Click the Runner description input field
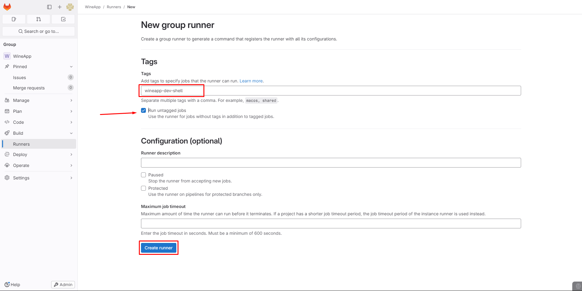The height and width of the screenshot is (291, 582). pyautogui.click(x=331, y=163)
